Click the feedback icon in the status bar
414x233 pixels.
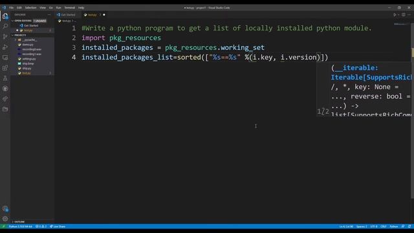click(403, 227)
